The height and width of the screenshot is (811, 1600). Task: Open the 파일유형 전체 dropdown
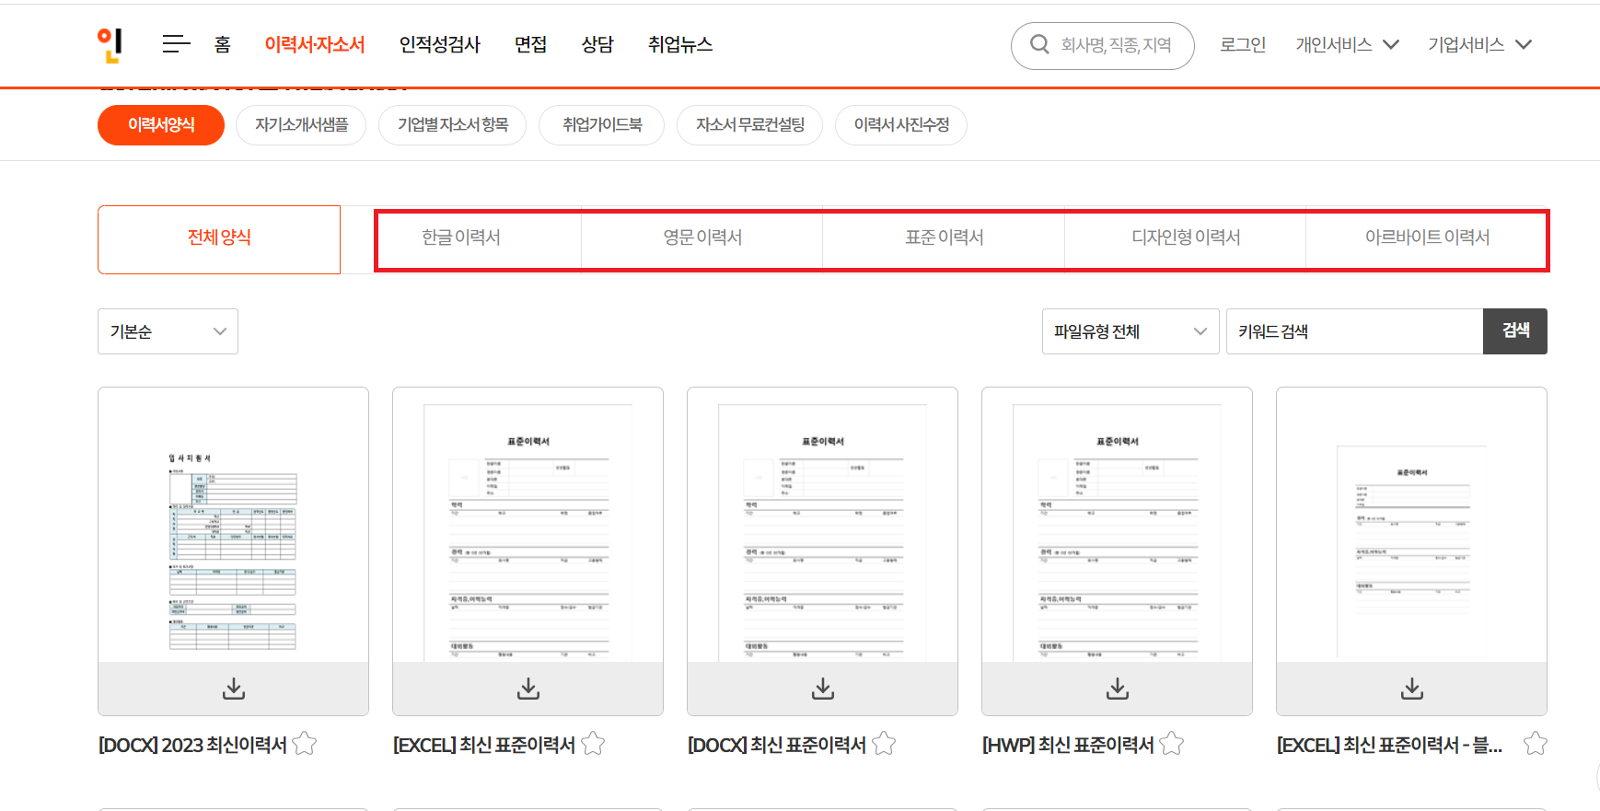(x=1130, y=331)
